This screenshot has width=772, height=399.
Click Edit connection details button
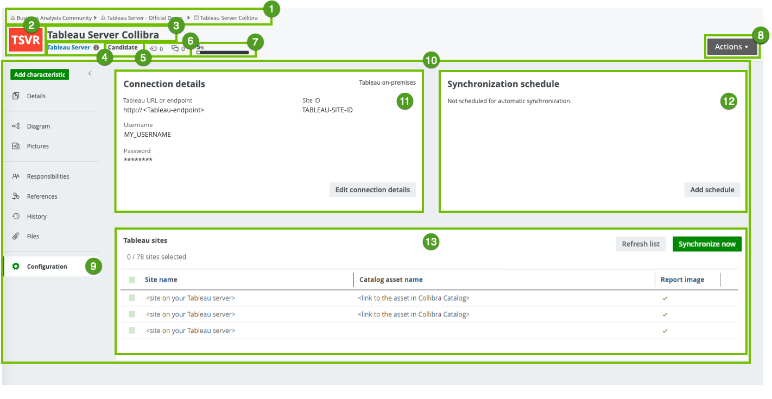coord(372,189)
